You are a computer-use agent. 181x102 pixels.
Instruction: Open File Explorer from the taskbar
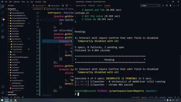tap(15, 100)
